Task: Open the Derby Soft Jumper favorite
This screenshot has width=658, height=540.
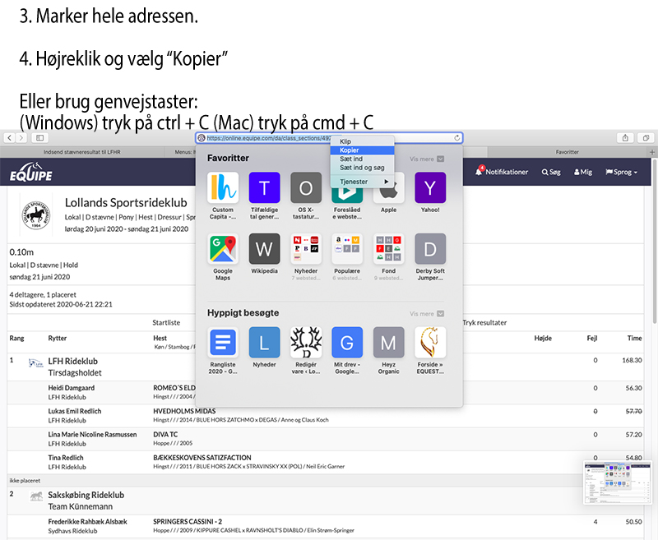Action: (x=429, y=249)
